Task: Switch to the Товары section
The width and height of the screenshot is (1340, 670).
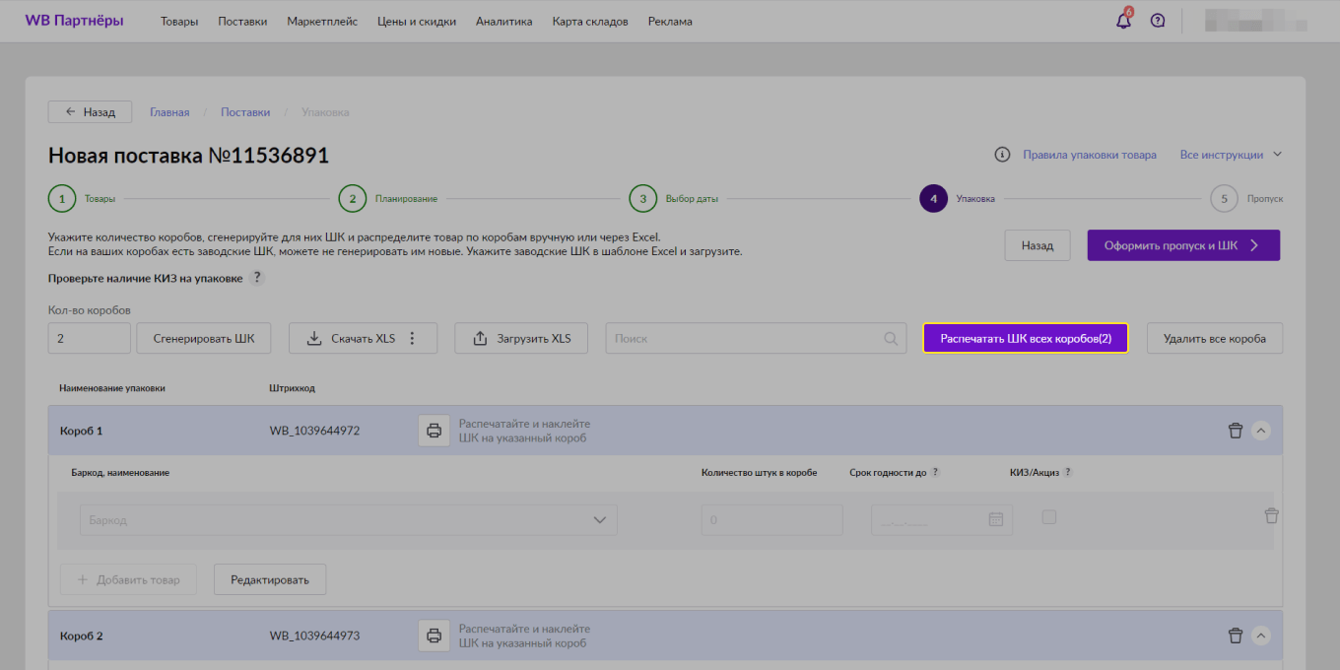Action: [179, 21]
